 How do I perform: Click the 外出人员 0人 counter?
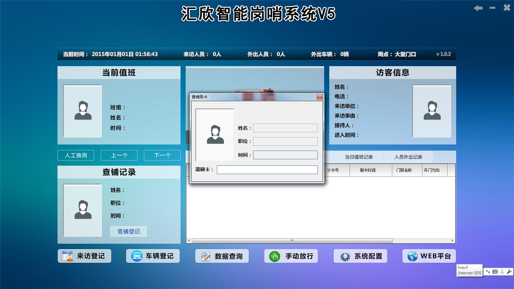[266, 54]
